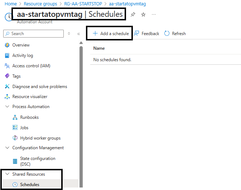The image size is (241, 190).
Task: Click the purple Tags icon
Action: [x=7, y=76]
